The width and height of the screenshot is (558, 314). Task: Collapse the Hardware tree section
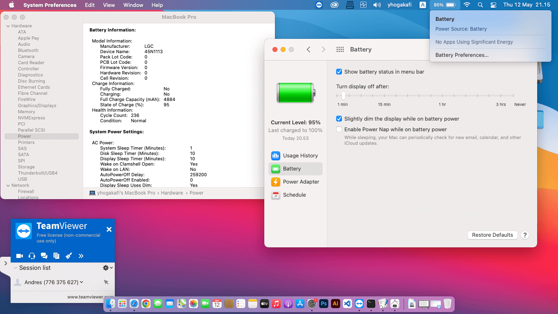8,26
